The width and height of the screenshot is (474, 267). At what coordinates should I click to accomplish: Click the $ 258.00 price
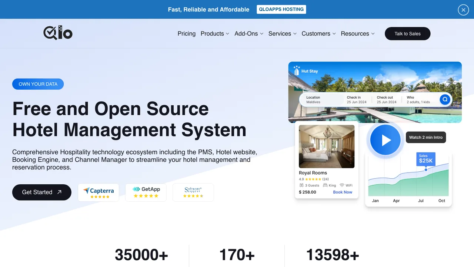click(x=307, y=192)
